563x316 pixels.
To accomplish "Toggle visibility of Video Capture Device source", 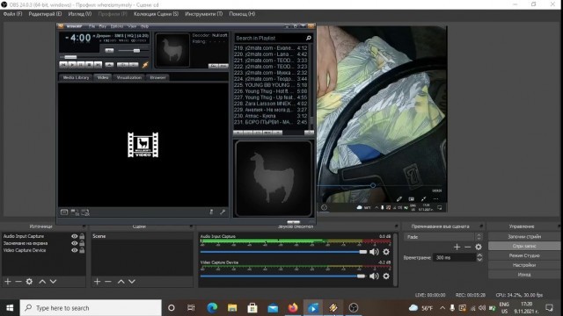I will click(74, 250).
